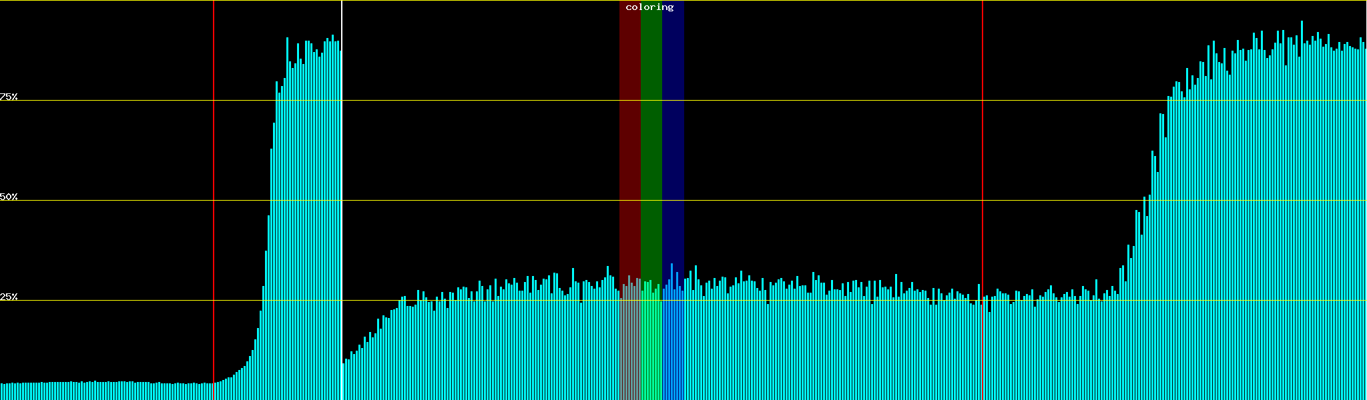
Task: Click the "coloring" label at the top
Action: (649, 7)
